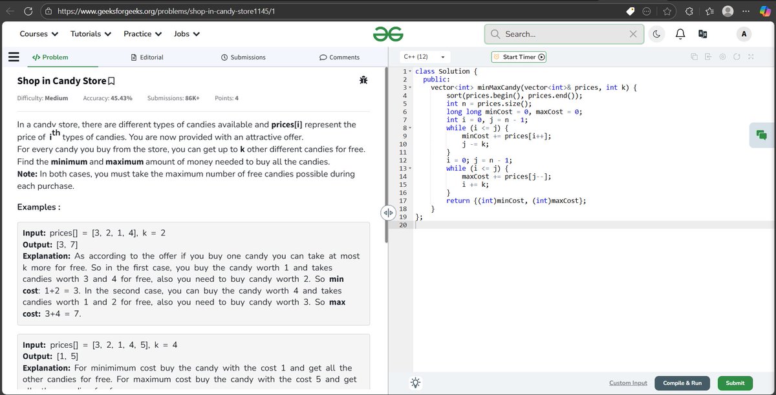Open the C++ (12) language selector
The image size is (776, 395).
click(x=424, y=57)
